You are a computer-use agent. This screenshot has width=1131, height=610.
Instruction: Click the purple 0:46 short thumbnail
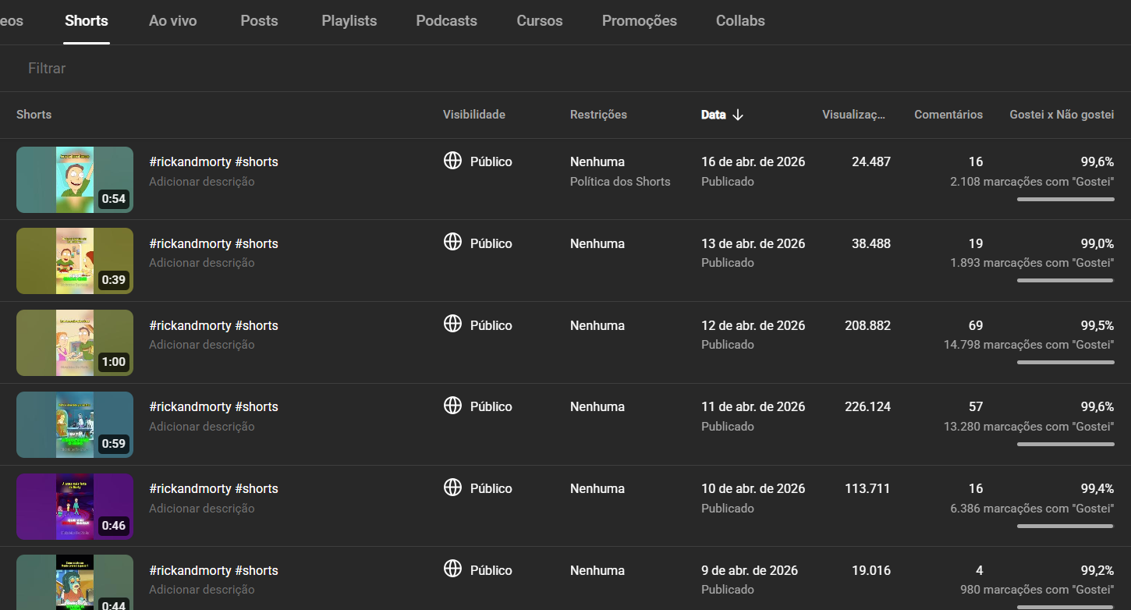tap(75, 506)
